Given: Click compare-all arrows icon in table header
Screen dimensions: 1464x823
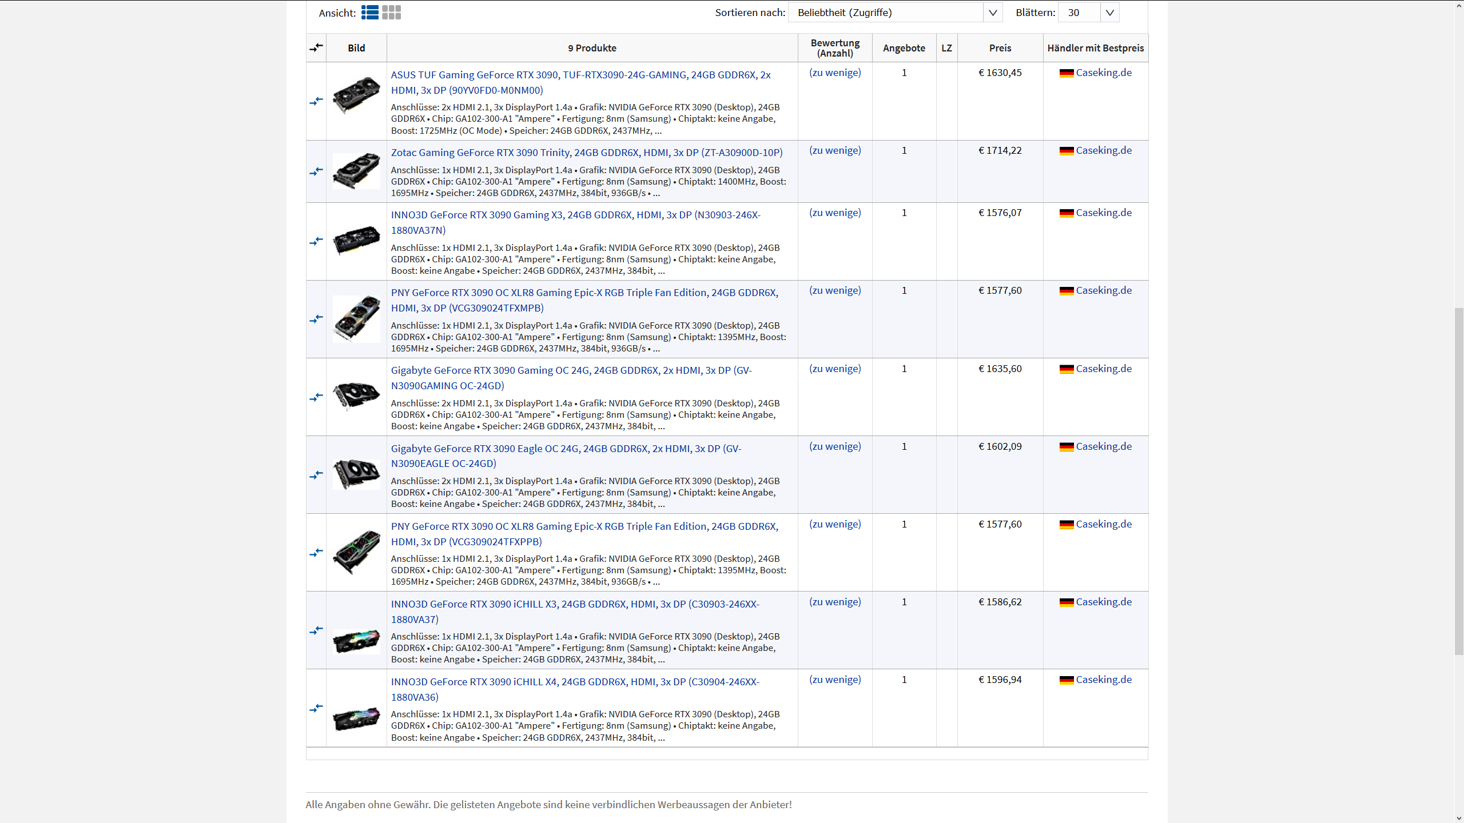Looking at the screenshot, I should tap(316, 47).
